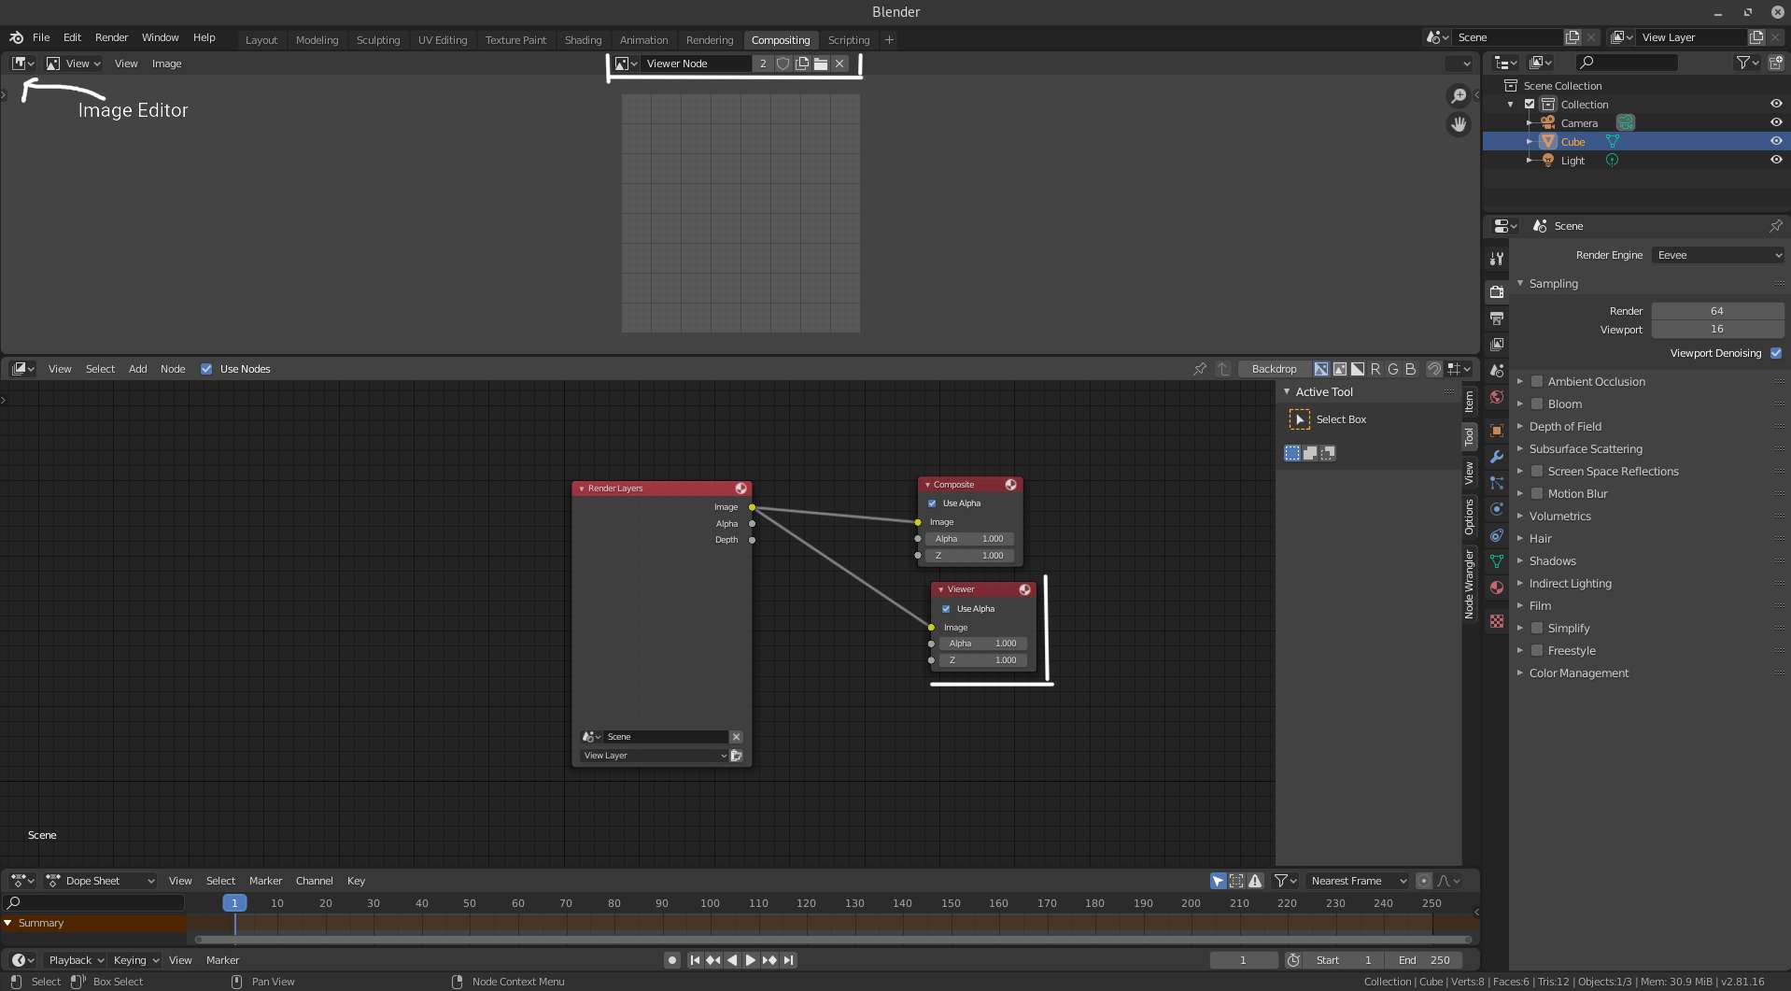Open the Object Data tab (green triangle)

coord(1497,561)
